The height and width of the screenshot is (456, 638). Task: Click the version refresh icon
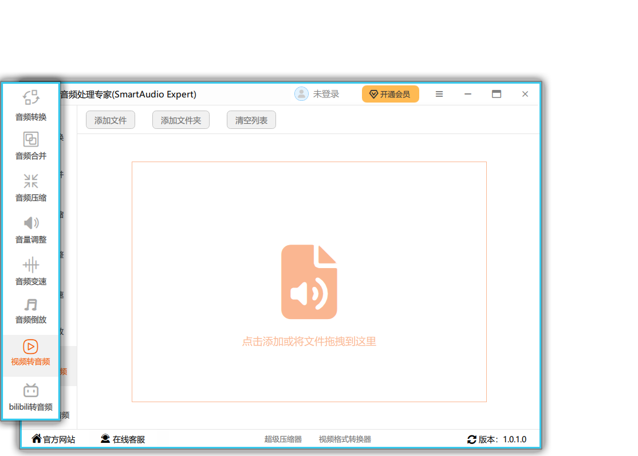(x=472, y=440)
